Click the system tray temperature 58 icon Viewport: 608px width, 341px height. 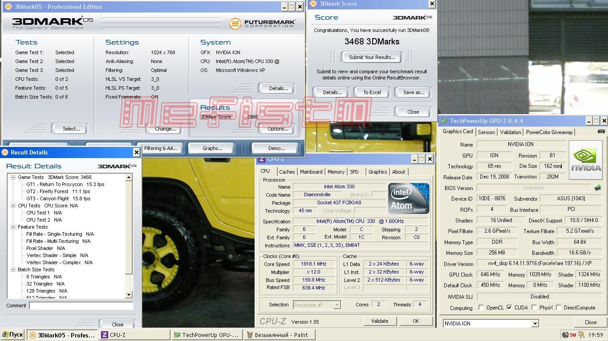click(573, 335)
